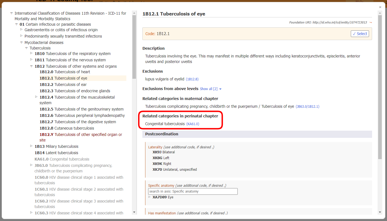Click the Select button for code 1B12.1

pyautogui.click(x=360, y=33)
